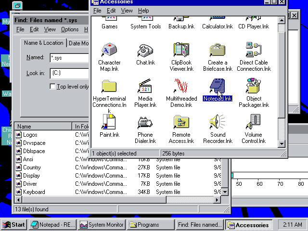
Task: Open the Edit menu in Accessories window
Action: tap(111, 11)
